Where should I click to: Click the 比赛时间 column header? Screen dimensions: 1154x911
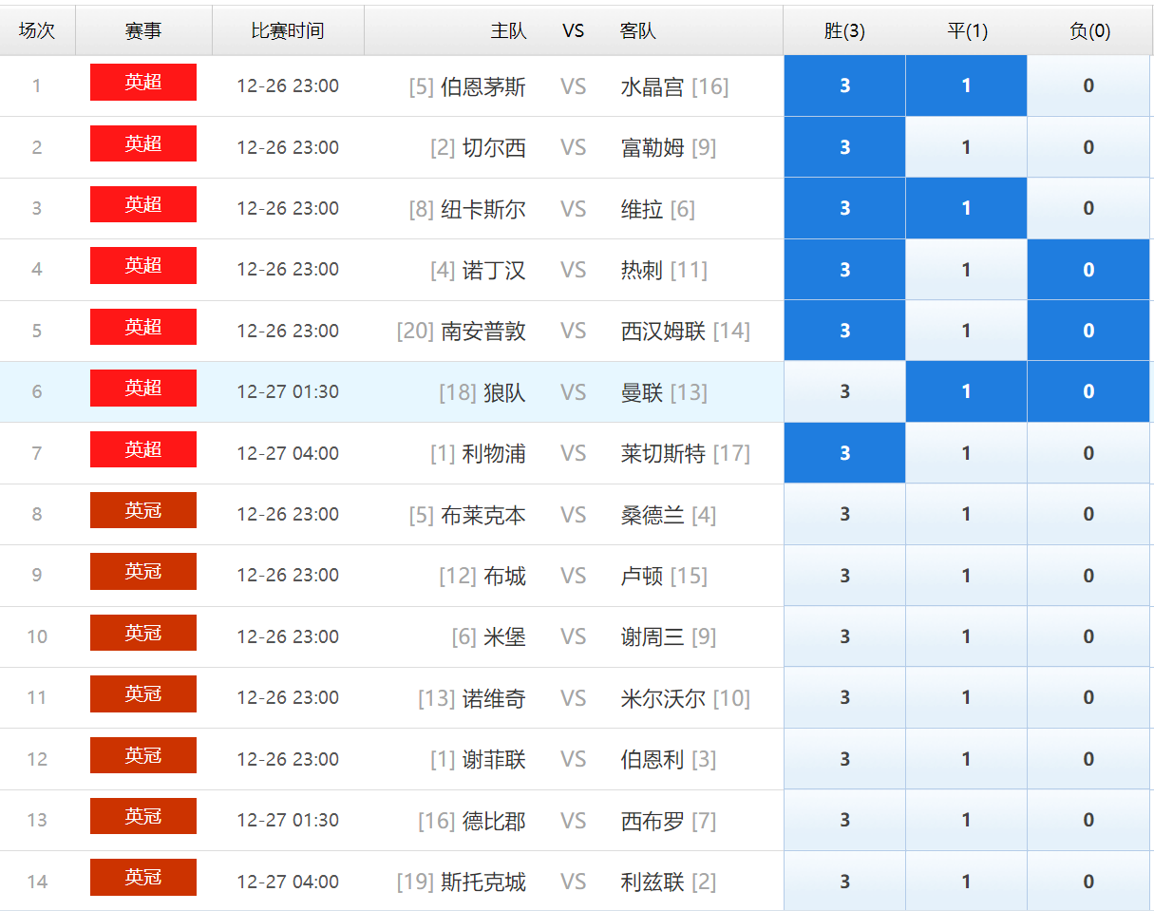[288, 30]
